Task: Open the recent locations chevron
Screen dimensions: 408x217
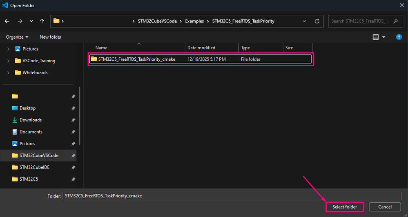Action: pos(31,21)
